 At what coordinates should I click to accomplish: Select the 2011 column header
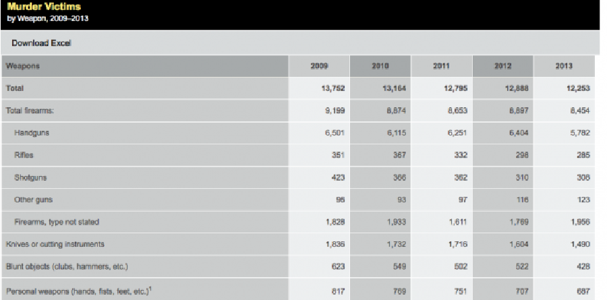(441, 66)
